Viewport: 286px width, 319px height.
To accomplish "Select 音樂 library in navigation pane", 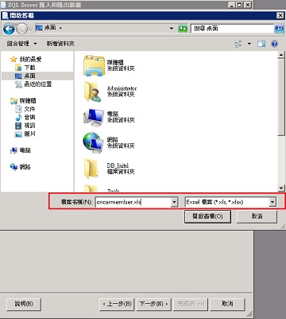I will click(29, 117).
